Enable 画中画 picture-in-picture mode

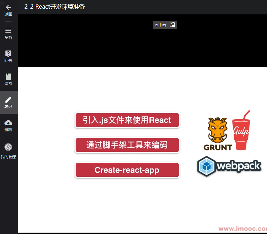click(165, 25)
